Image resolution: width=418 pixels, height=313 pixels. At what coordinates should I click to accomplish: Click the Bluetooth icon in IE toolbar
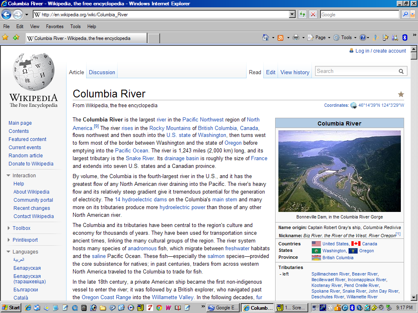[405, 38]
